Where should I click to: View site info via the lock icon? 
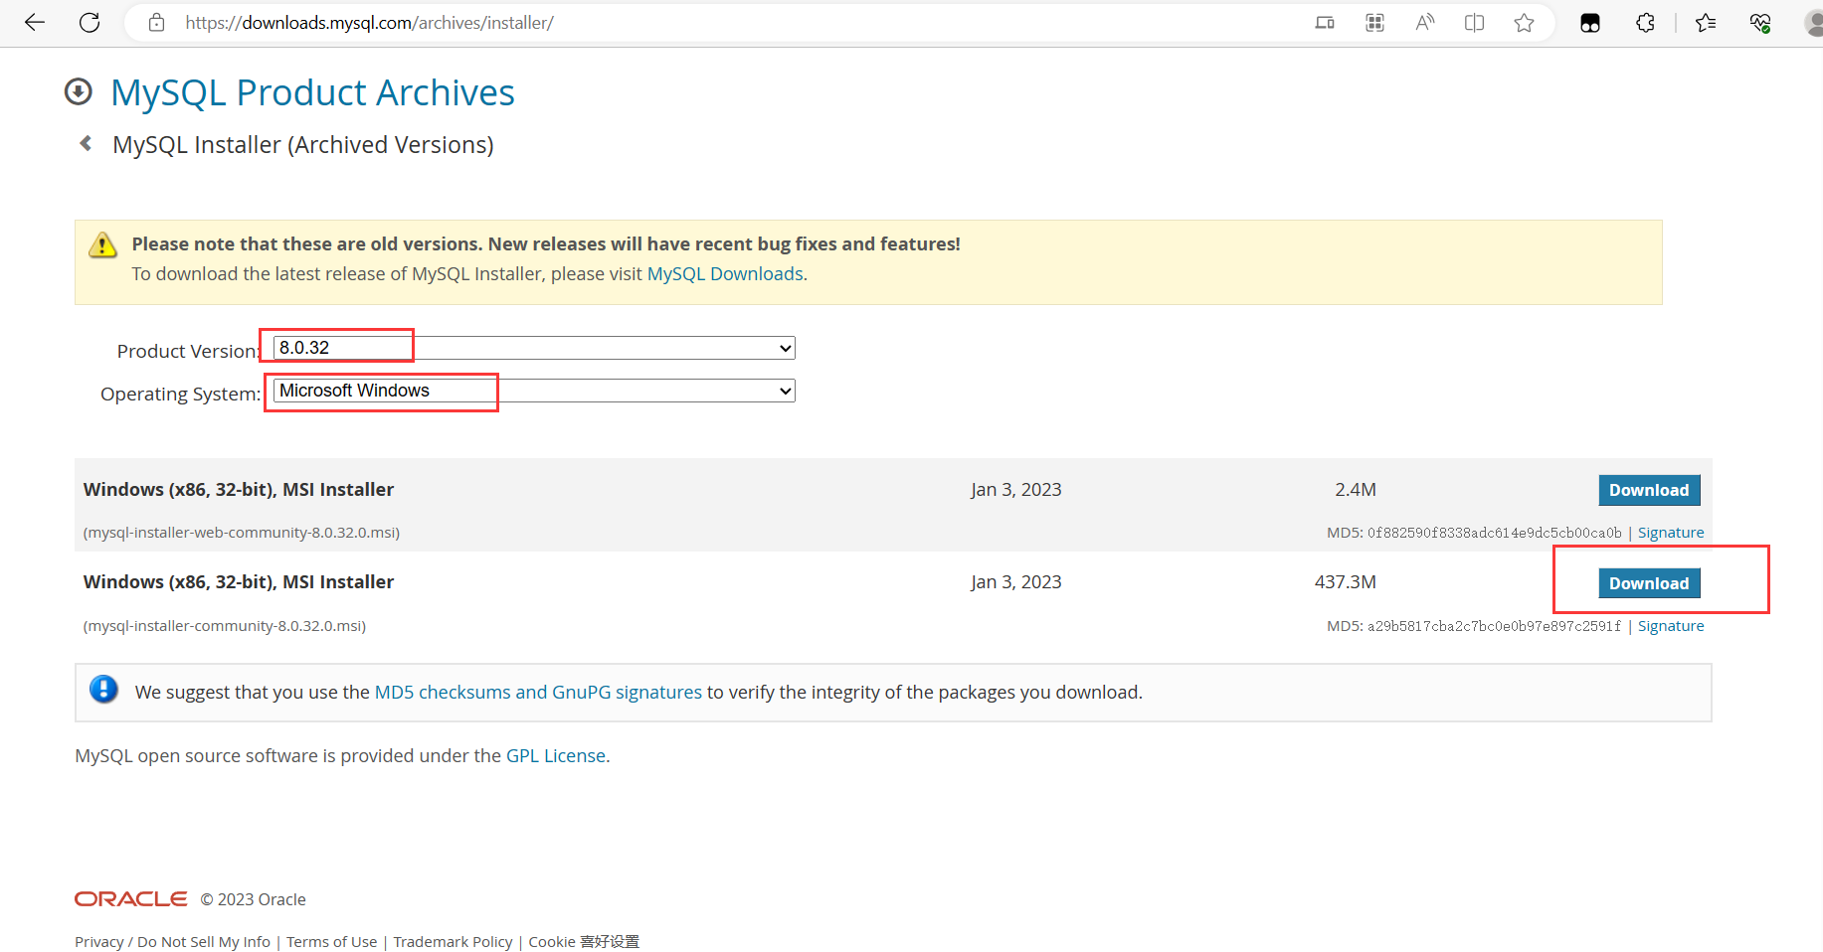(156, 23)
